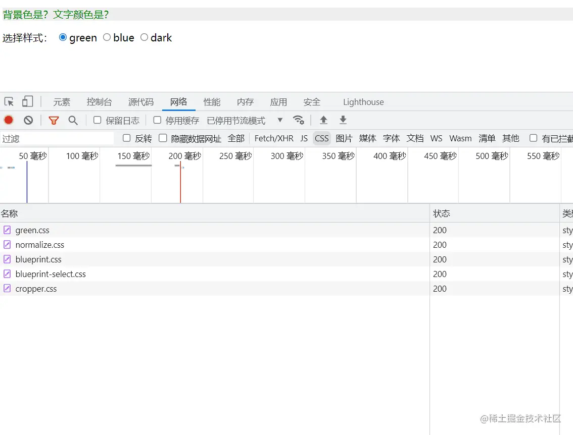Filter requests by Wasm
Screen dimensions: 573x435
coord(460,138)
